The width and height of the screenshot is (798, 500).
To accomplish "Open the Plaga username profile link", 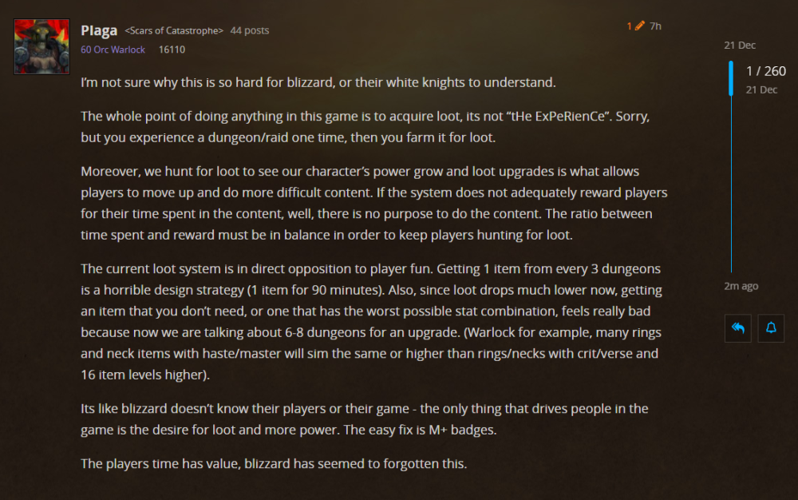I will click(99, 30).
